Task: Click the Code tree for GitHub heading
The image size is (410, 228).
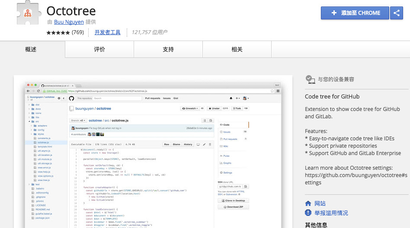Action: point(332,97)
